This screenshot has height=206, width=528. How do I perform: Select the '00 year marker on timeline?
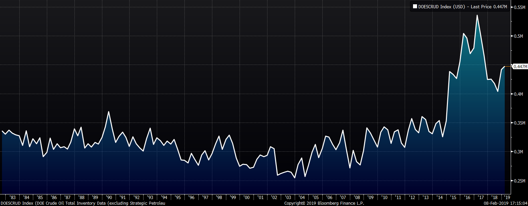click(246, 197)
